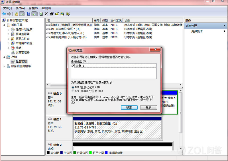
Task: Expand 服务和应用程序 tree node
Action: pyautogui.click(x=4, y=66)
